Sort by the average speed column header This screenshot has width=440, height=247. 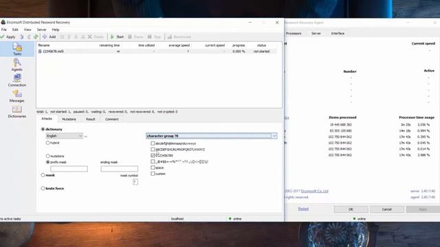click(x=179, y=45)
